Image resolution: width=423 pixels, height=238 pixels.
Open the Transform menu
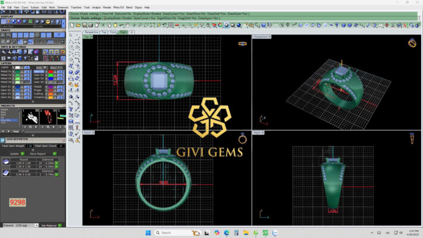[x=76, y=7]
